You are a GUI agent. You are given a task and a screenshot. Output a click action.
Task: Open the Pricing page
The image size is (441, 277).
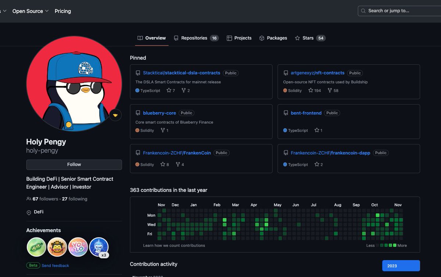point(63,11)
